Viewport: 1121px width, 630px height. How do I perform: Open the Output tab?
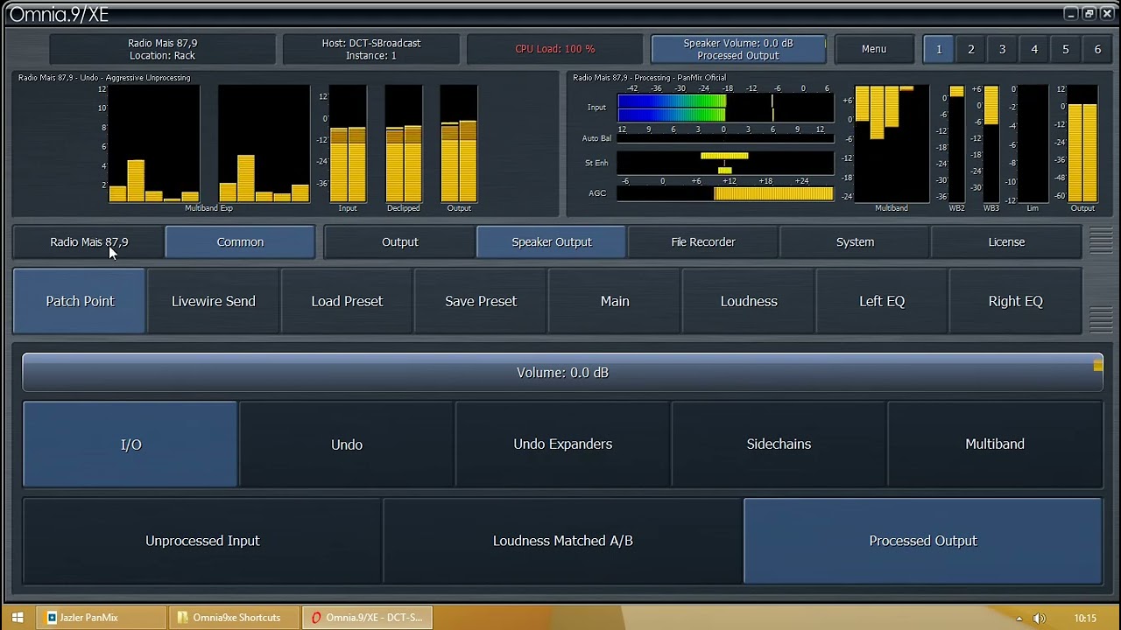[400, 242]
